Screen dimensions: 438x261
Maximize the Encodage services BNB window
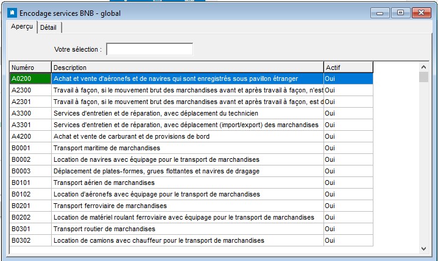tap(401, 13)
